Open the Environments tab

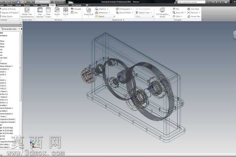tap(63, 5)
